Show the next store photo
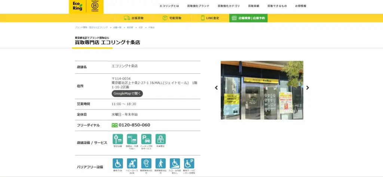383x177 pixels. (308, 88)
